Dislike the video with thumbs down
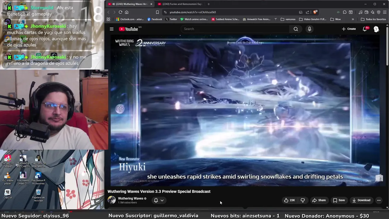389x219 pixels. coord(303,200)
